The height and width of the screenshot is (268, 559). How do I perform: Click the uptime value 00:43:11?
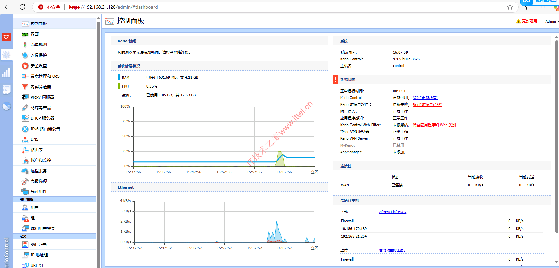(x=400, y=91)
